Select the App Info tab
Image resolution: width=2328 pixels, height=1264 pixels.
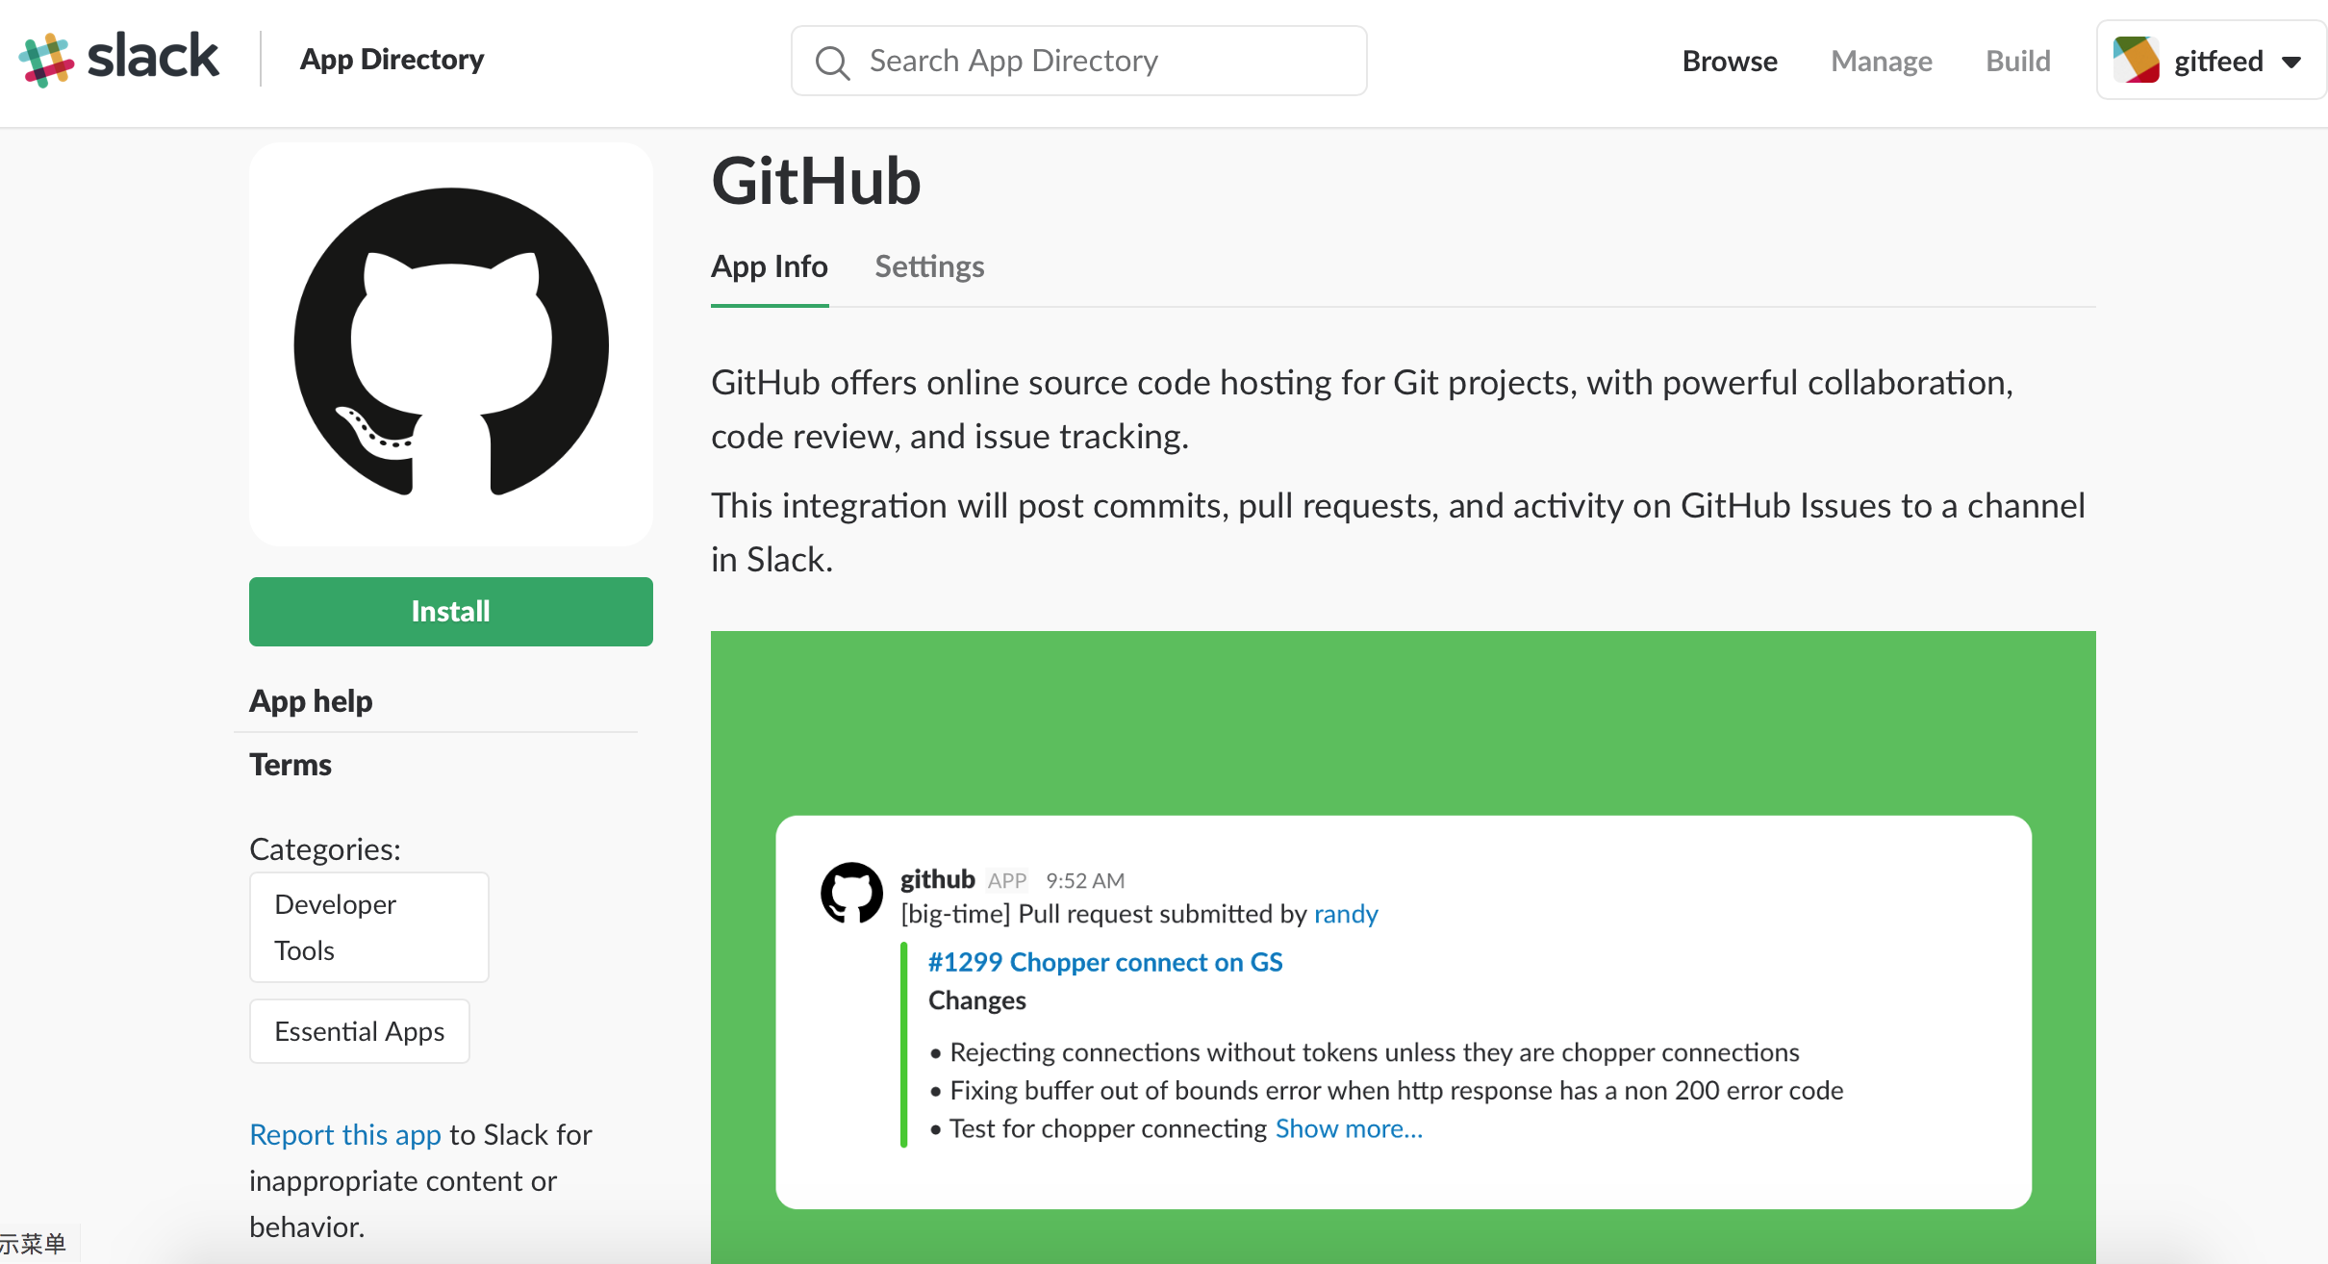(769, 266)
